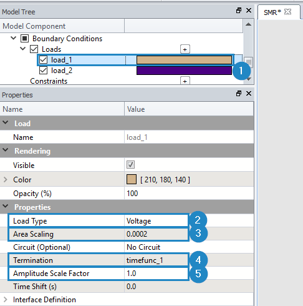Screen dimensions: 303x306
Task: Add a new load with plus icon
Action: (185, 49)
